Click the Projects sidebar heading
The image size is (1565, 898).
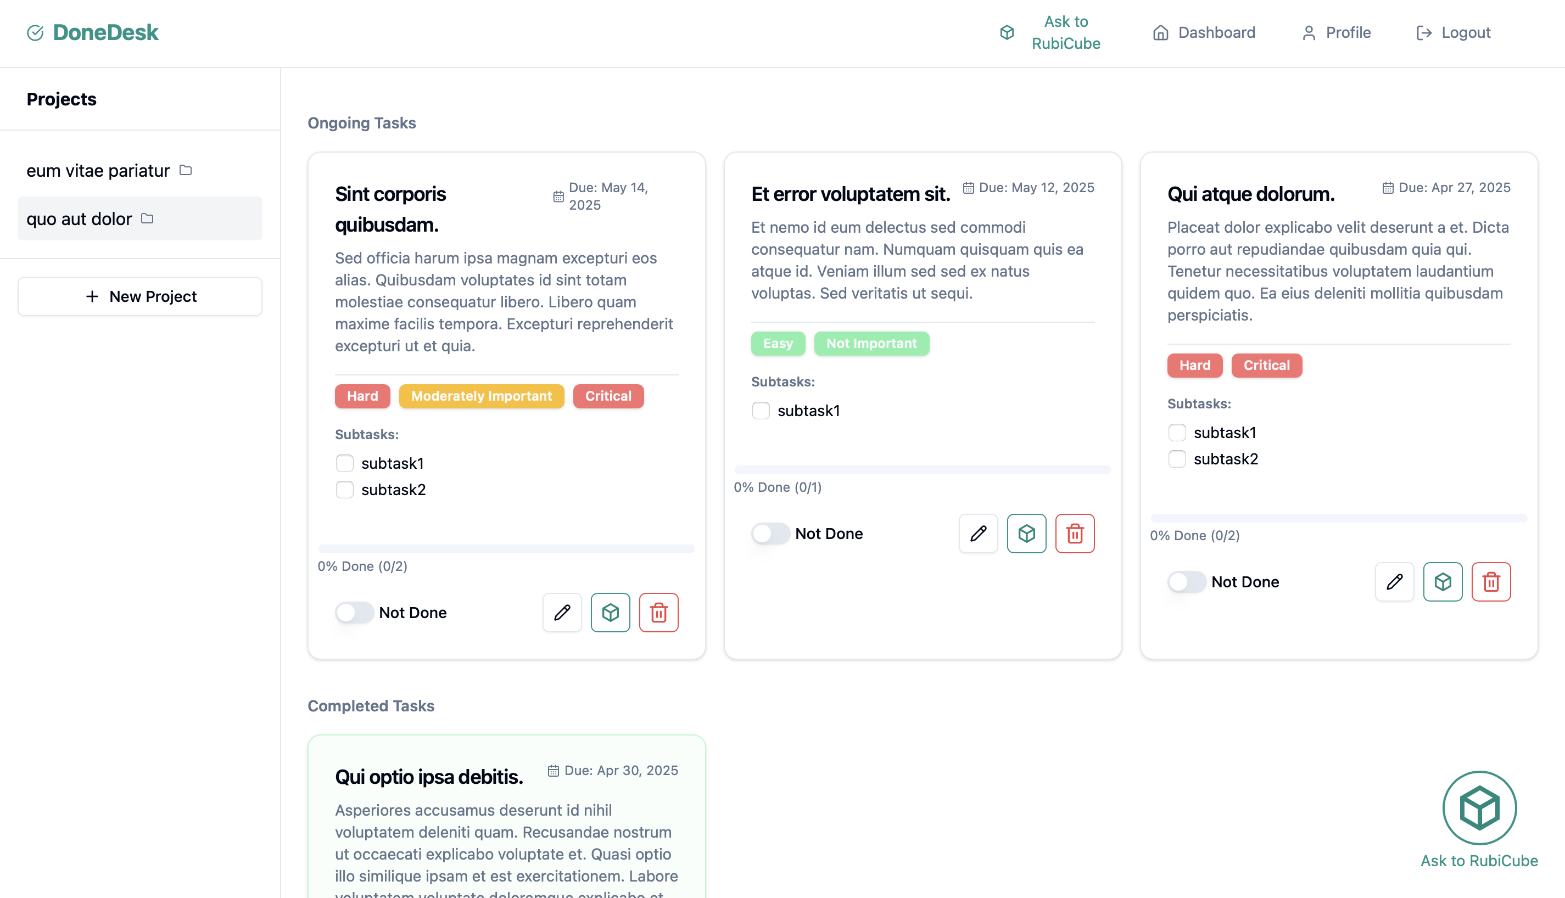(x=61, y=99)
